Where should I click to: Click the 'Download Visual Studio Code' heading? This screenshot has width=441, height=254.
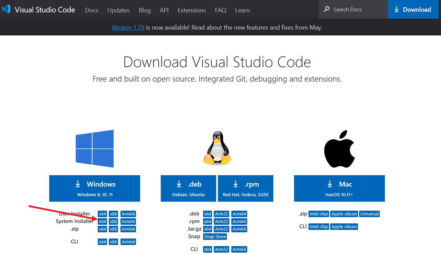(217, 62)
